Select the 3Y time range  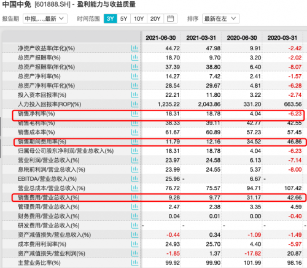pyautogui.click(x=111, y=19)
